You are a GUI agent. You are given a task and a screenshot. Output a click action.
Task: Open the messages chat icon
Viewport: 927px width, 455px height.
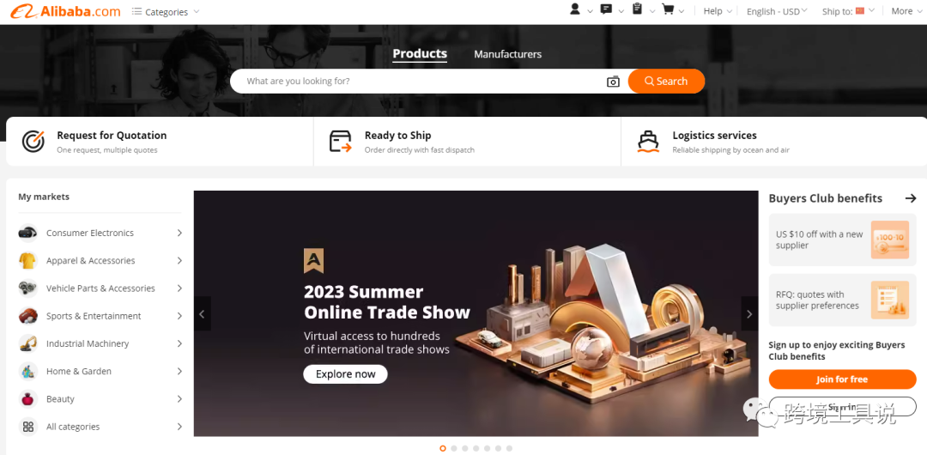[606, 9]
